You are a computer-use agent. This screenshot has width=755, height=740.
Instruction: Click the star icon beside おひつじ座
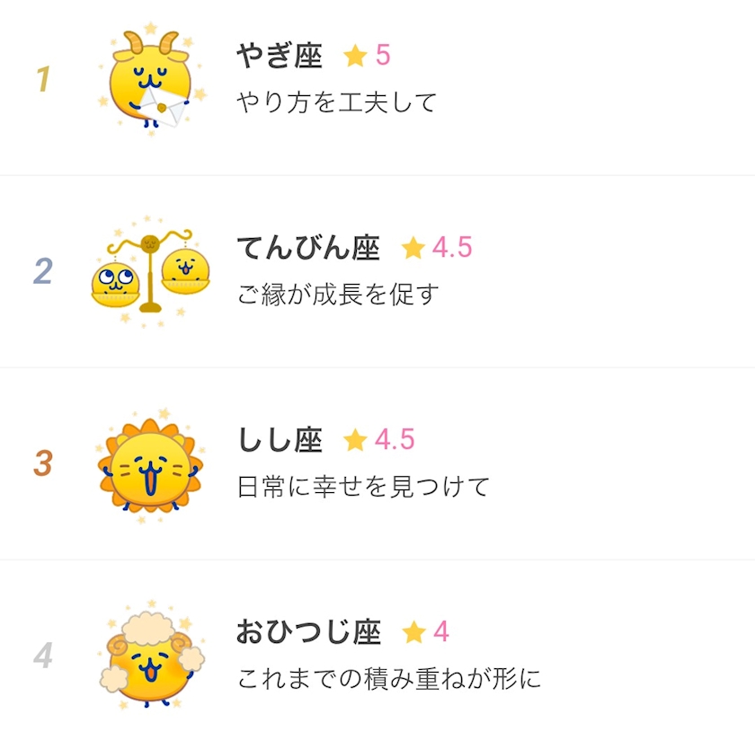tap(413, 631)
